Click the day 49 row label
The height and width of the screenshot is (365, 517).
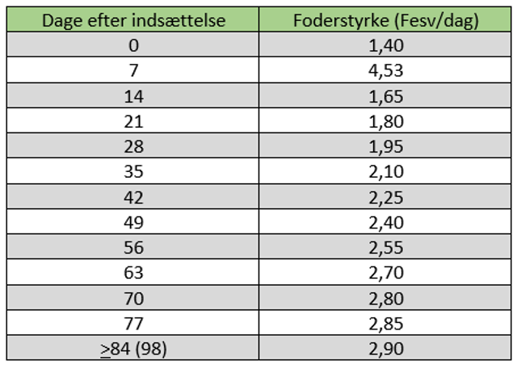click(132, 222)
